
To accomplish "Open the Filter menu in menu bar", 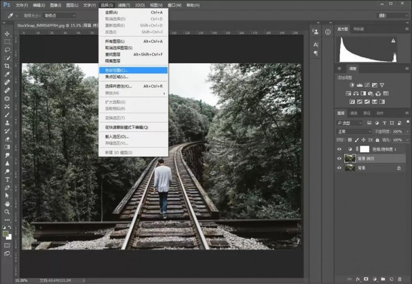I will pyautogui.click(x=123, y=5).
